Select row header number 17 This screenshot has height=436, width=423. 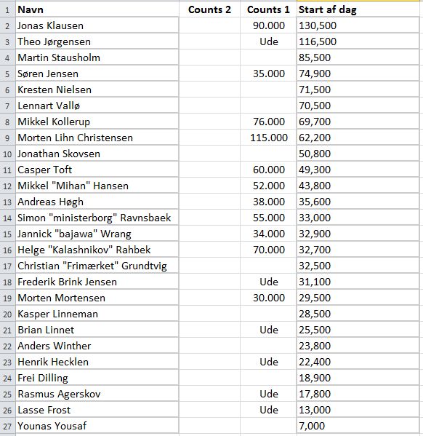7,266
